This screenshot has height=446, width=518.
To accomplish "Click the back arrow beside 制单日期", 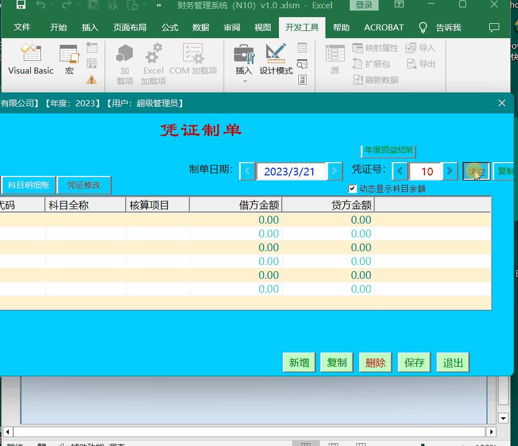I will (247, 172).
